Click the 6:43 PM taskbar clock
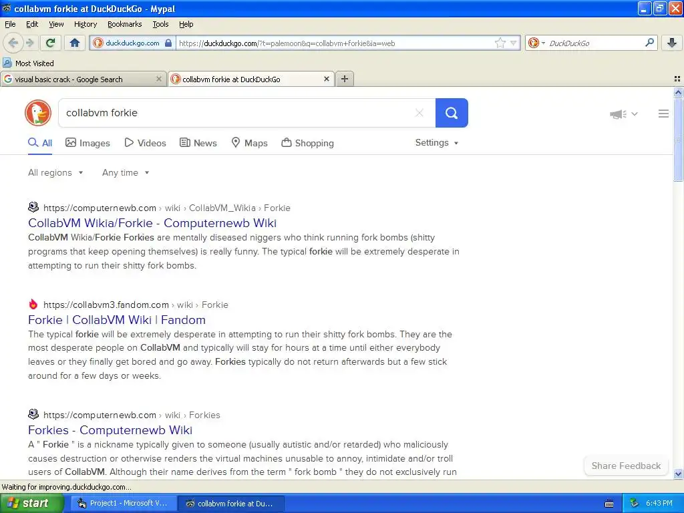 coord(659,504)
